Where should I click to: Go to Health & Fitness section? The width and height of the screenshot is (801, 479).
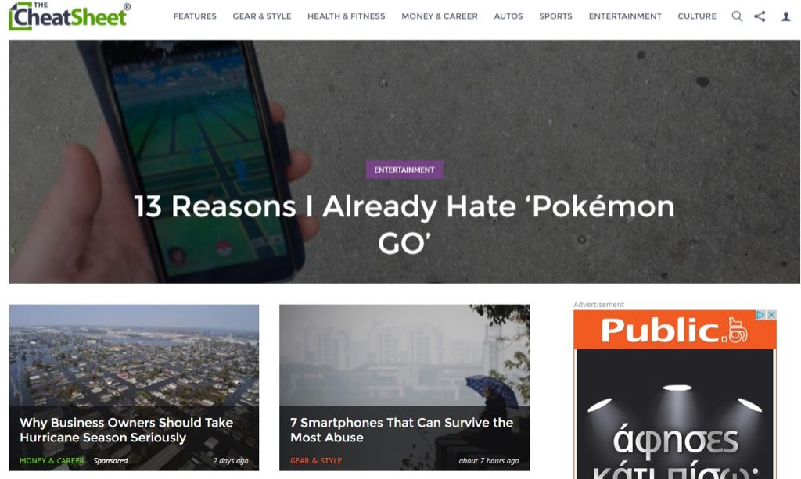(x=347, y=16)
